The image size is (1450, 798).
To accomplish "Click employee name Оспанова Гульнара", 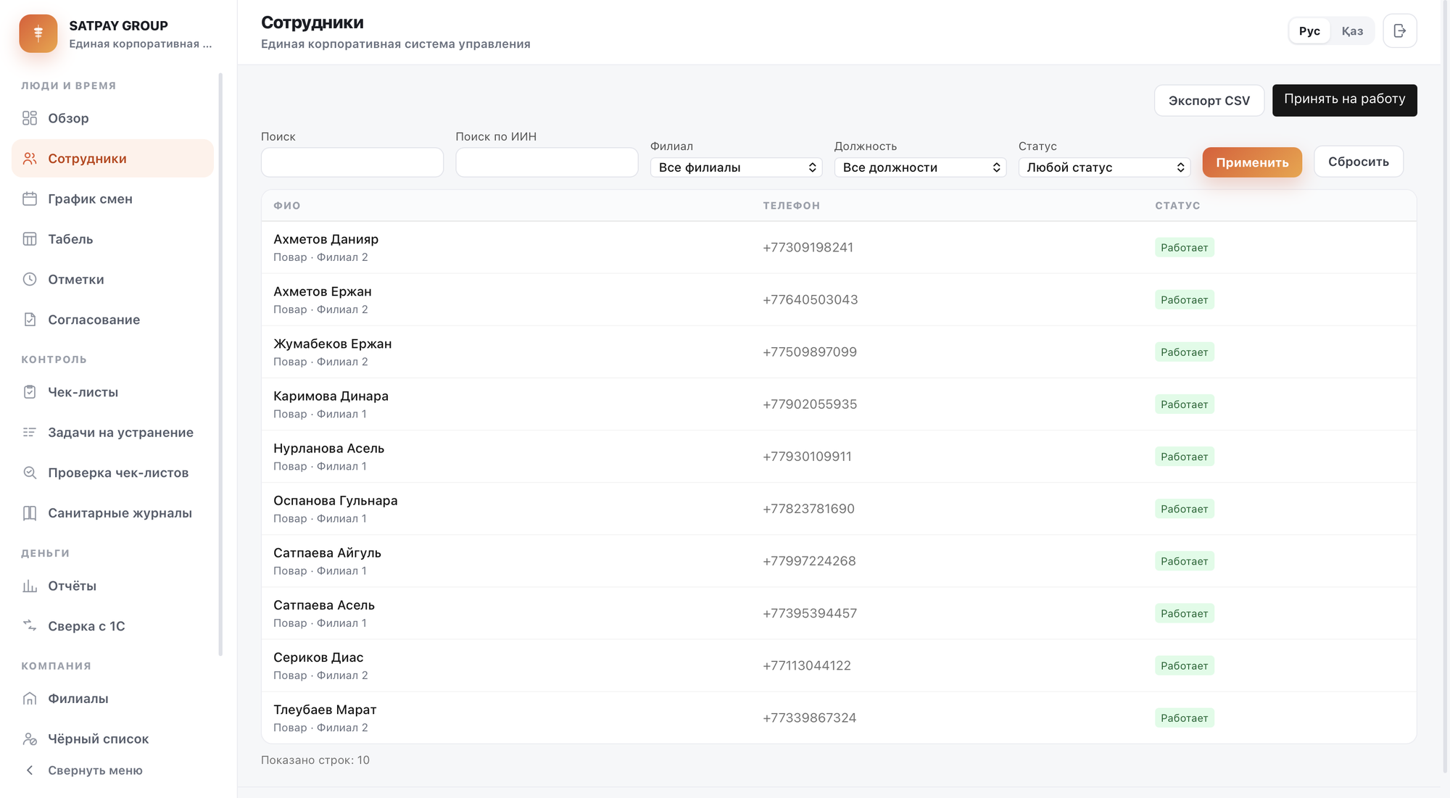I will (335, 501).
